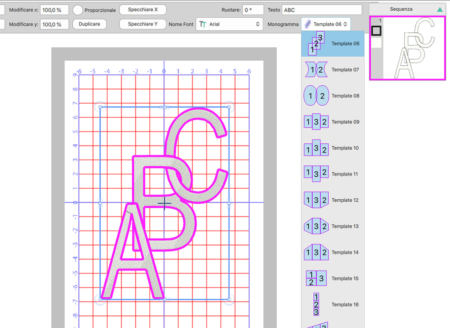Toggle the black square in sequence panel
450x328 pixels.
coord(376,30)
